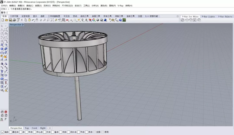Open the 实体(O) solid menu

coord(47,6)
